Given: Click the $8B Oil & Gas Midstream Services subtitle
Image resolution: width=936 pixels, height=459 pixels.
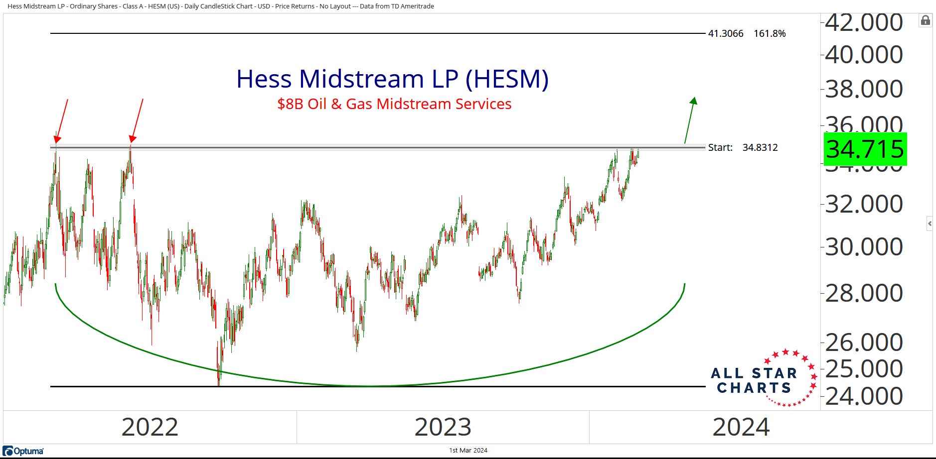Looking at the screenshot, I should click(x=394, y=104).
